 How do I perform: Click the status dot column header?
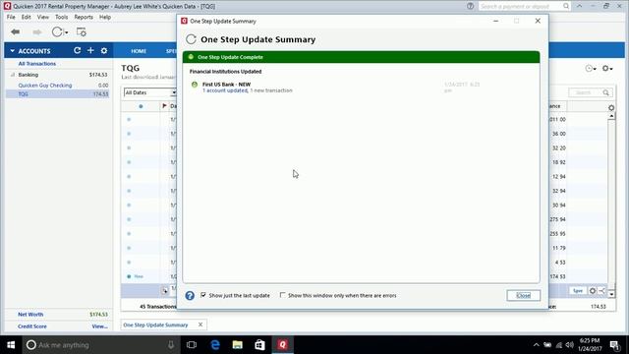coord(141,106)
